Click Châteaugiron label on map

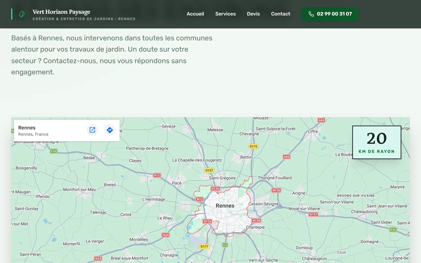pyautogui.click(x=314, y=259)
